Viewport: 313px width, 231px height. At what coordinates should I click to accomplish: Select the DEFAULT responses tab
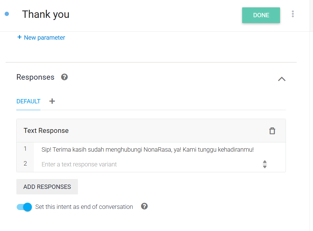tap(28, 101)
